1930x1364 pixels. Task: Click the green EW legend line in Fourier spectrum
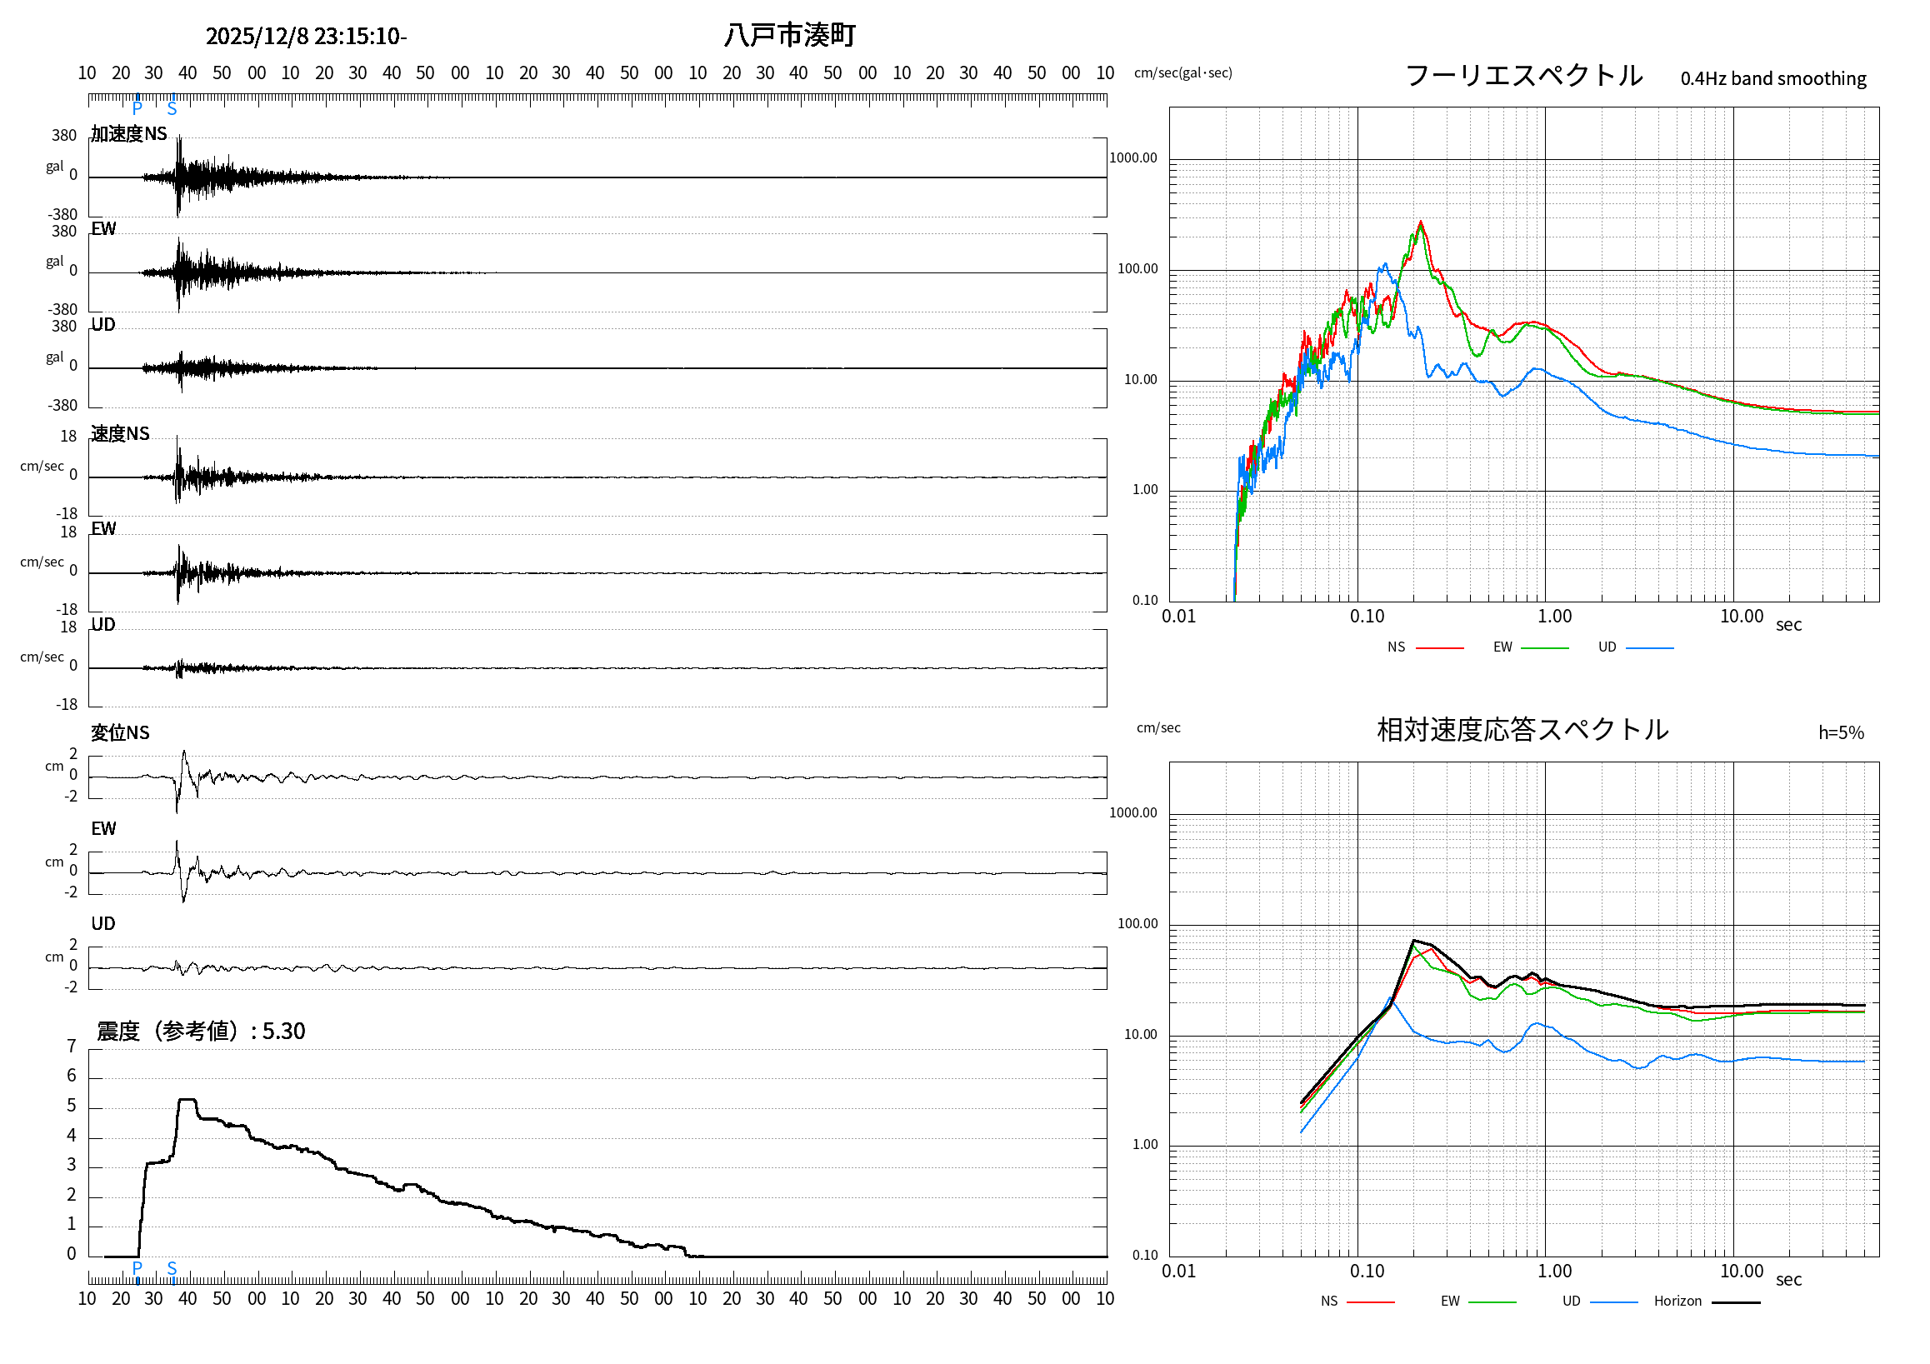pyautogui.click(x=1545, y=648)
